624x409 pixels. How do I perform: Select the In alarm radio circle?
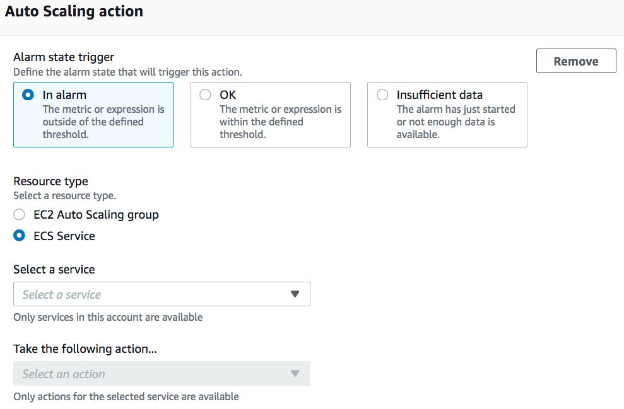point(28,95)
